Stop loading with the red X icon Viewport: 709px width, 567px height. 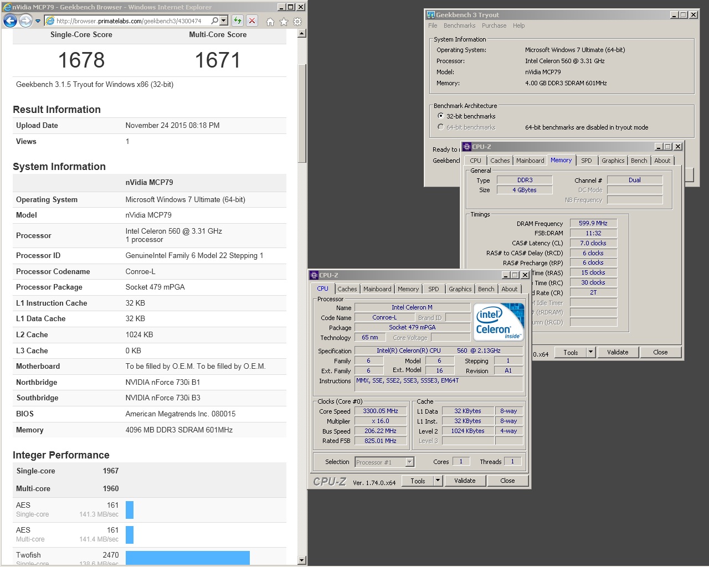[252, 21]
